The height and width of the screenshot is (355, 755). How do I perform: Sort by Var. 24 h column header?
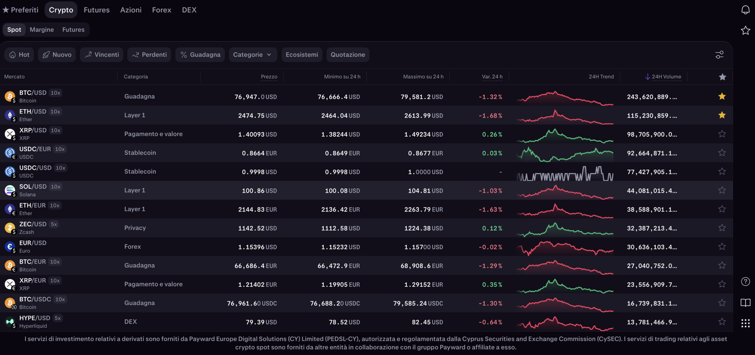(x=492, y=77)
